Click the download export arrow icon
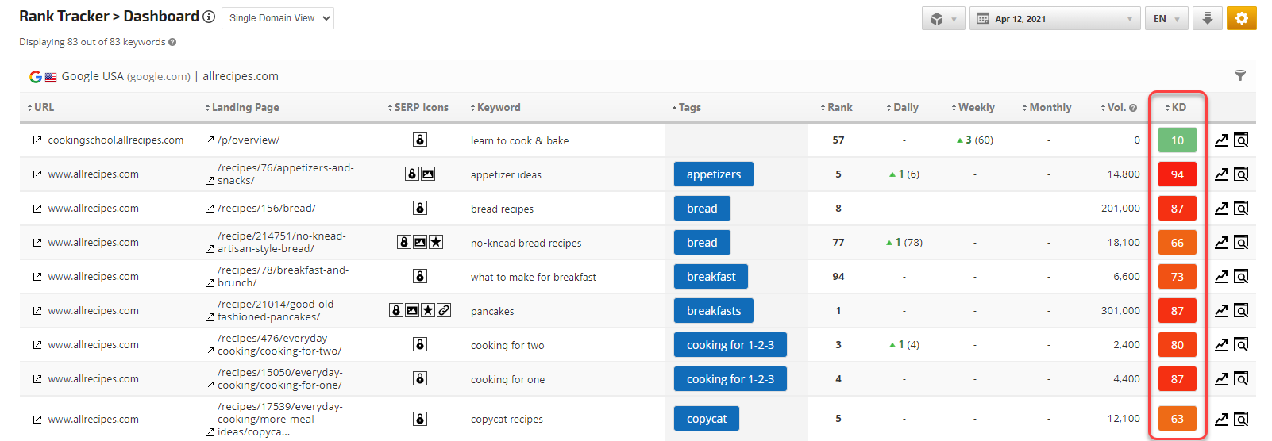 pyautogui.click(x=1207, y=18)
